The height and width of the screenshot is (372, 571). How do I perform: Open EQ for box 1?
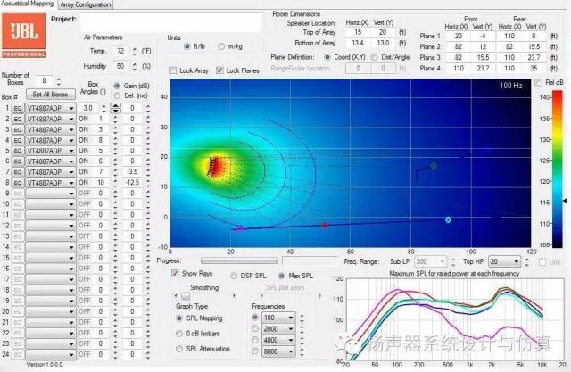pyautogui.click(x=17, y=107)
